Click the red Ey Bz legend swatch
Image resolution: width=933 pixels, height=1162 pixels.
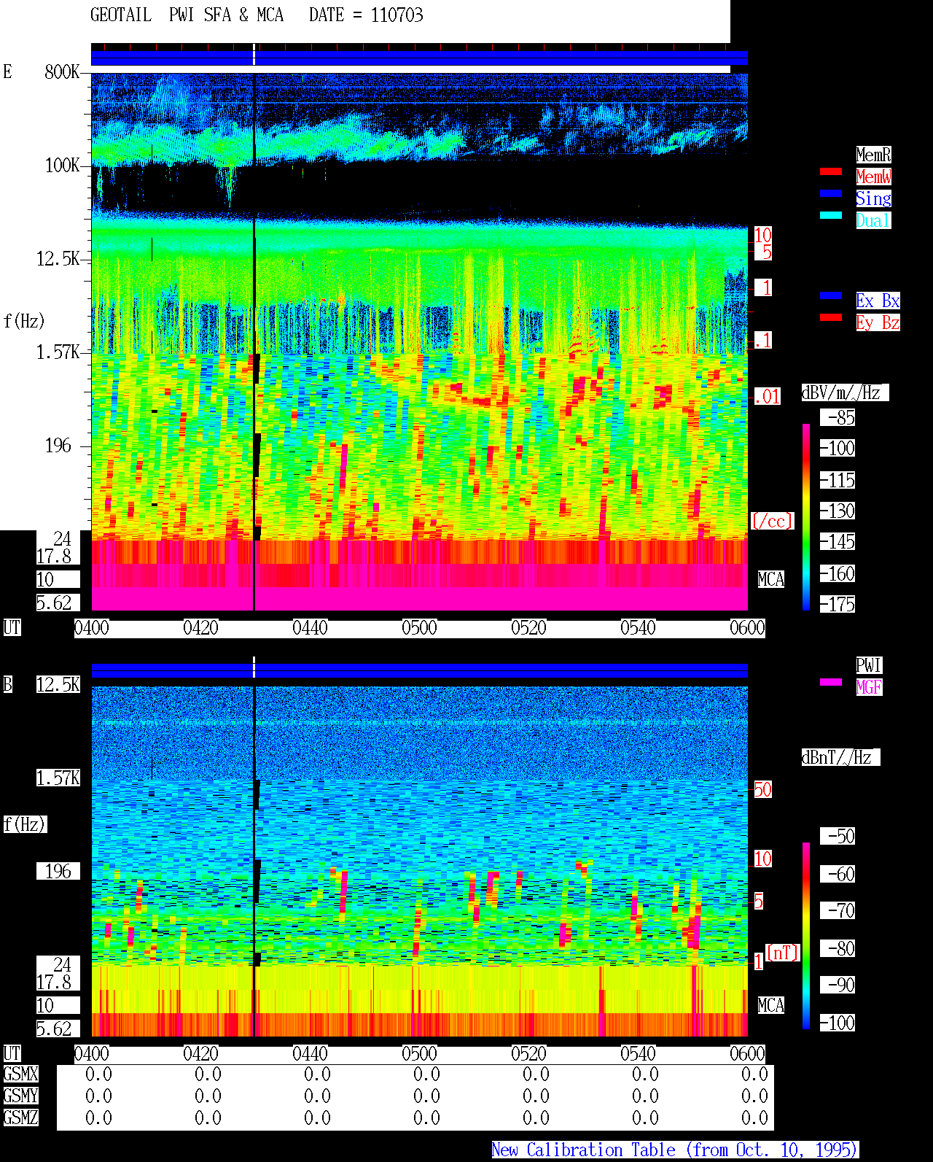pos(831,317)
